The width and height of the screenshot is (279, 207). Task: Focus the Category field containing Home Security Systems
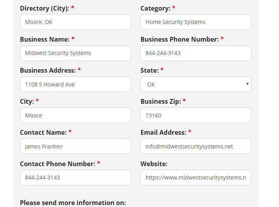[x=196, y=22]
